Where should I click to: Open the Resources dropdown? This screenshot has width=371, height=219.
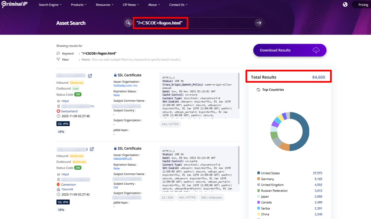105,5
